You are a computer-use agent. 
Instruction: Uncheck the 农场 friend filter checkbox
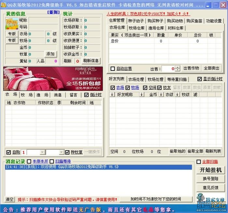(x=113, y=88)
